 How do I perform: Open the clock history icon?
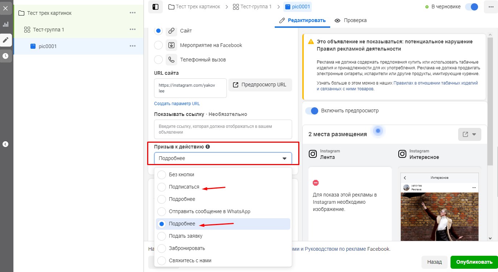coord(5,56)
